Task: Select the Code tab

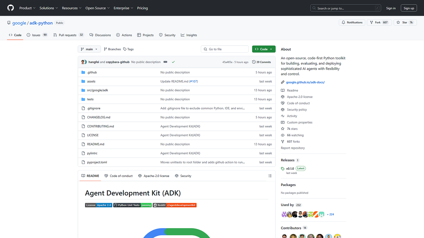Action: [x=15, y=35]
